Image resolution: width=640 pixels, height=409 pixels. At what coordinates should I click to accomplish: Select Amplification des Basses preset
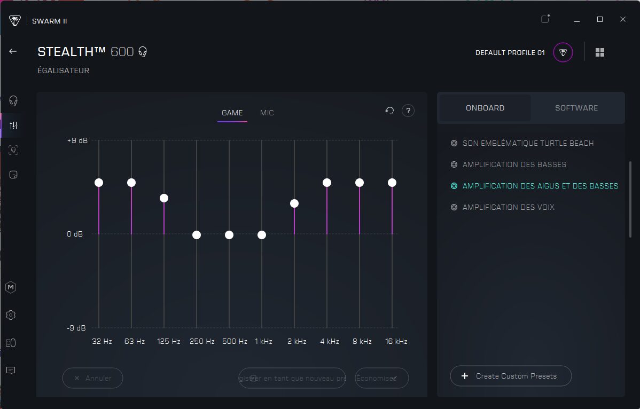click(x=514, y=164)
